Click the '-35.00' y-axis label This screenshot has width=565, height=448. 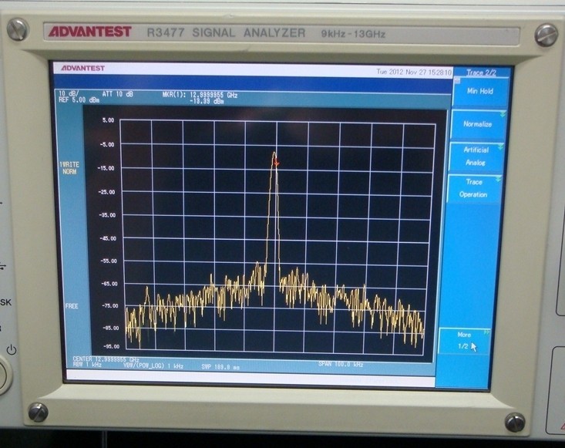[x=107, y=215]
